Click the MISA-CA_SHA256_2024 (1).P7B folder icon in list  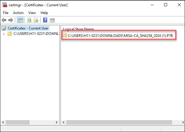[65, 36]
